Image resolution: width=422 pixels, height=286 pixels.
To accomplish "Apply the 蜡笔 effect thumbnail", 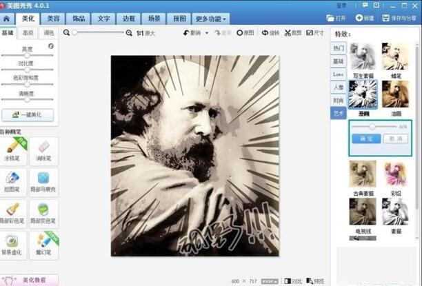I will [395, 57].
